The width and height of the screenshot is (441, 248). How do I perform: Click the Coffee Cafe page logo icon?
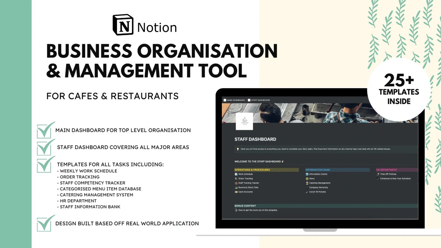(x=244, y=121)
